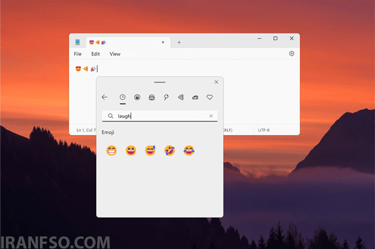Open the recently used emoji tab

point(122,97)
